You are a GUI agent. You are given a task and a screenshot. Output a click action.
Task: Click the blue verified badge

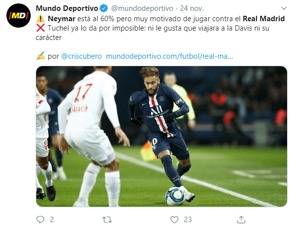[103, 8]
